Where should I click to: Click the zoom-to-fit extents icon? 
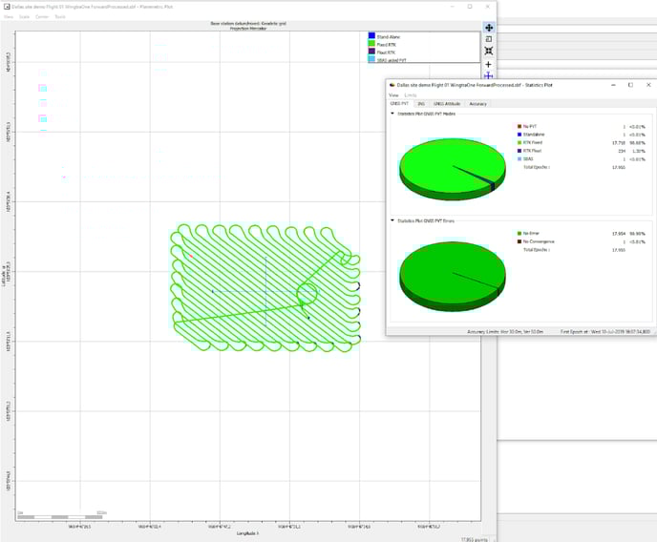(488, 51)
